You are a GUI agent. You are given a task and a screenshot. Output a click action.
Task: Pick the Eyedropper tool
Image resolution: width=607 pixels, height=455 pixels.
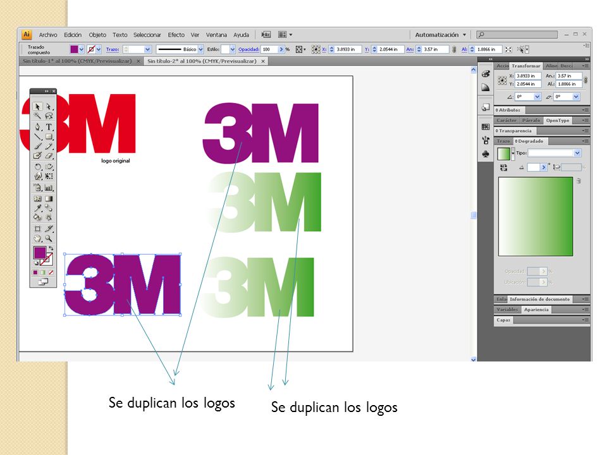[37, 208]
